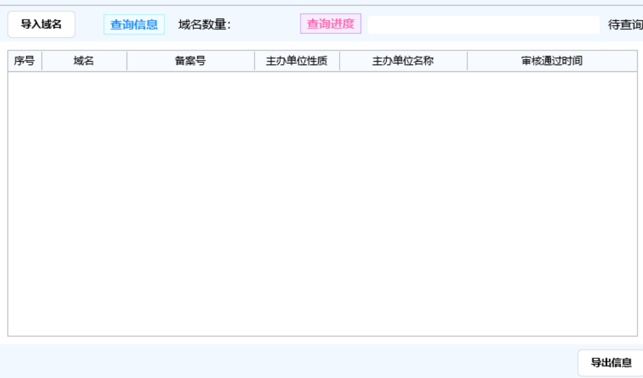Click the 导入域名 button
643x378 pixels.
coord(41,24)
